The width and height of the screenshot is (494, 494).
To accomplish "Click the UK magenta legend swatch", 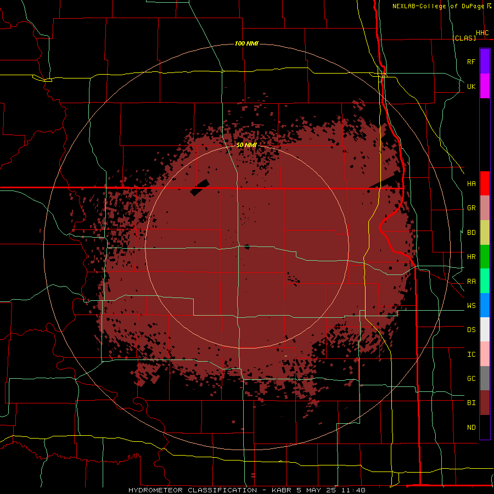I will click(x=485, y=86).
